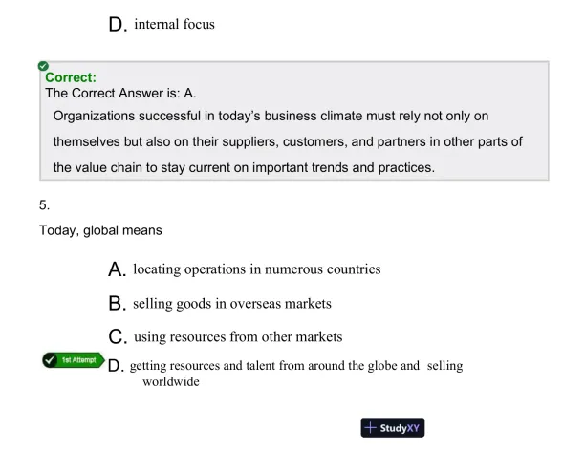Image resolution: width=585 pixels, height=452 pixels.
Task: Pick answer "using resources from other markets"
Action: pos(238,337)
